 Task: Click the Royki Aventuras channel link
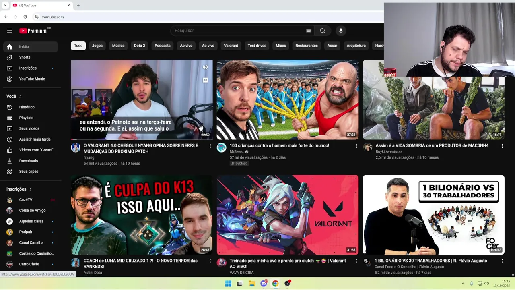pos(389,152)
